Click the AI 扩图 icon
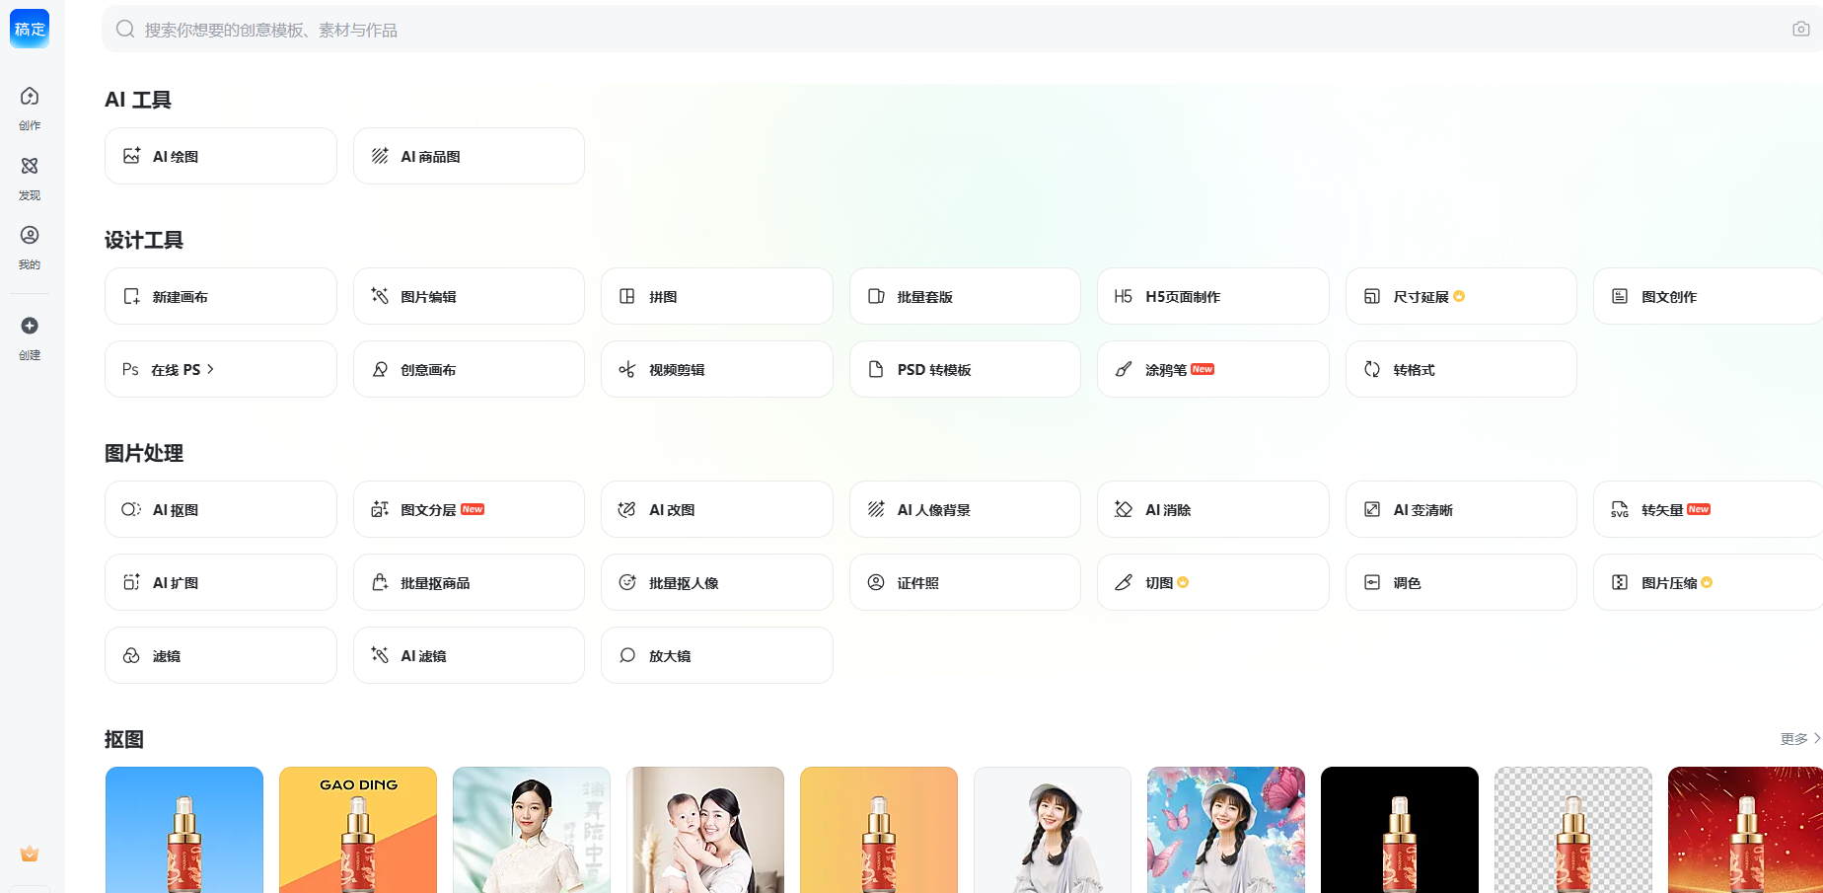The image size is (1823, 893). tap(131, 582)
